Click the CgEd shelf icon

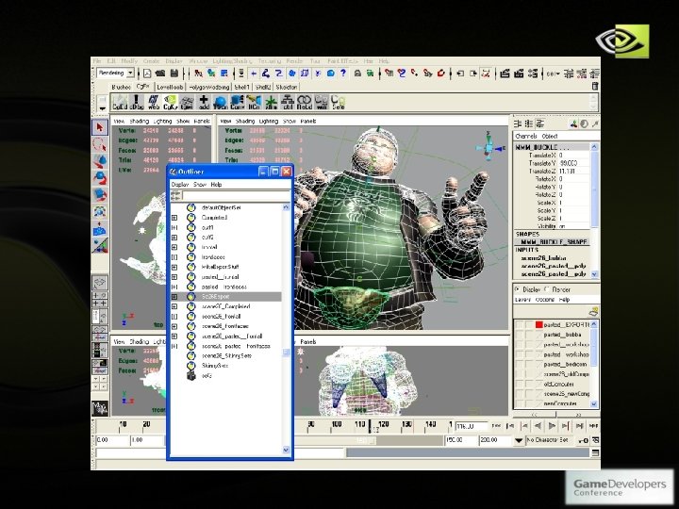pos(120,103)
